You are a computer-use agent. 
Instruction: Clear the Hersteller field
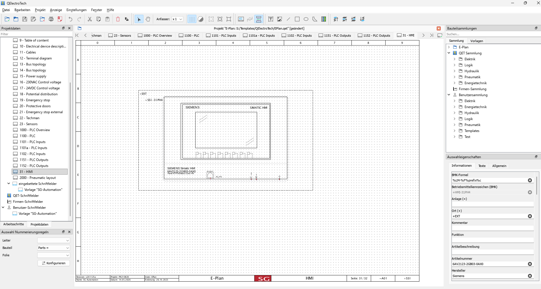[x=530, y=276]
